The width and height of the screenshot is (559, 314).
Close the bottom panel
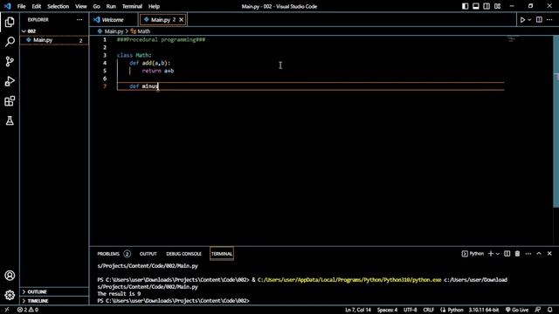pyautogui.click(x=549, y=254)
